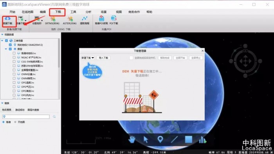Screen dimensions: 274x154
Task: Open the 高德POI抓取 tool
Action: click(x=101, y=20)
